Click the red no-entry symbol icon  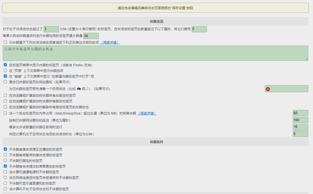[268, 89]
